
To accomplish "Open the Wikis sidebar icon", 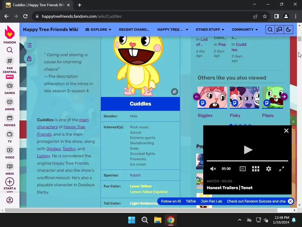I will pos(10,166).
